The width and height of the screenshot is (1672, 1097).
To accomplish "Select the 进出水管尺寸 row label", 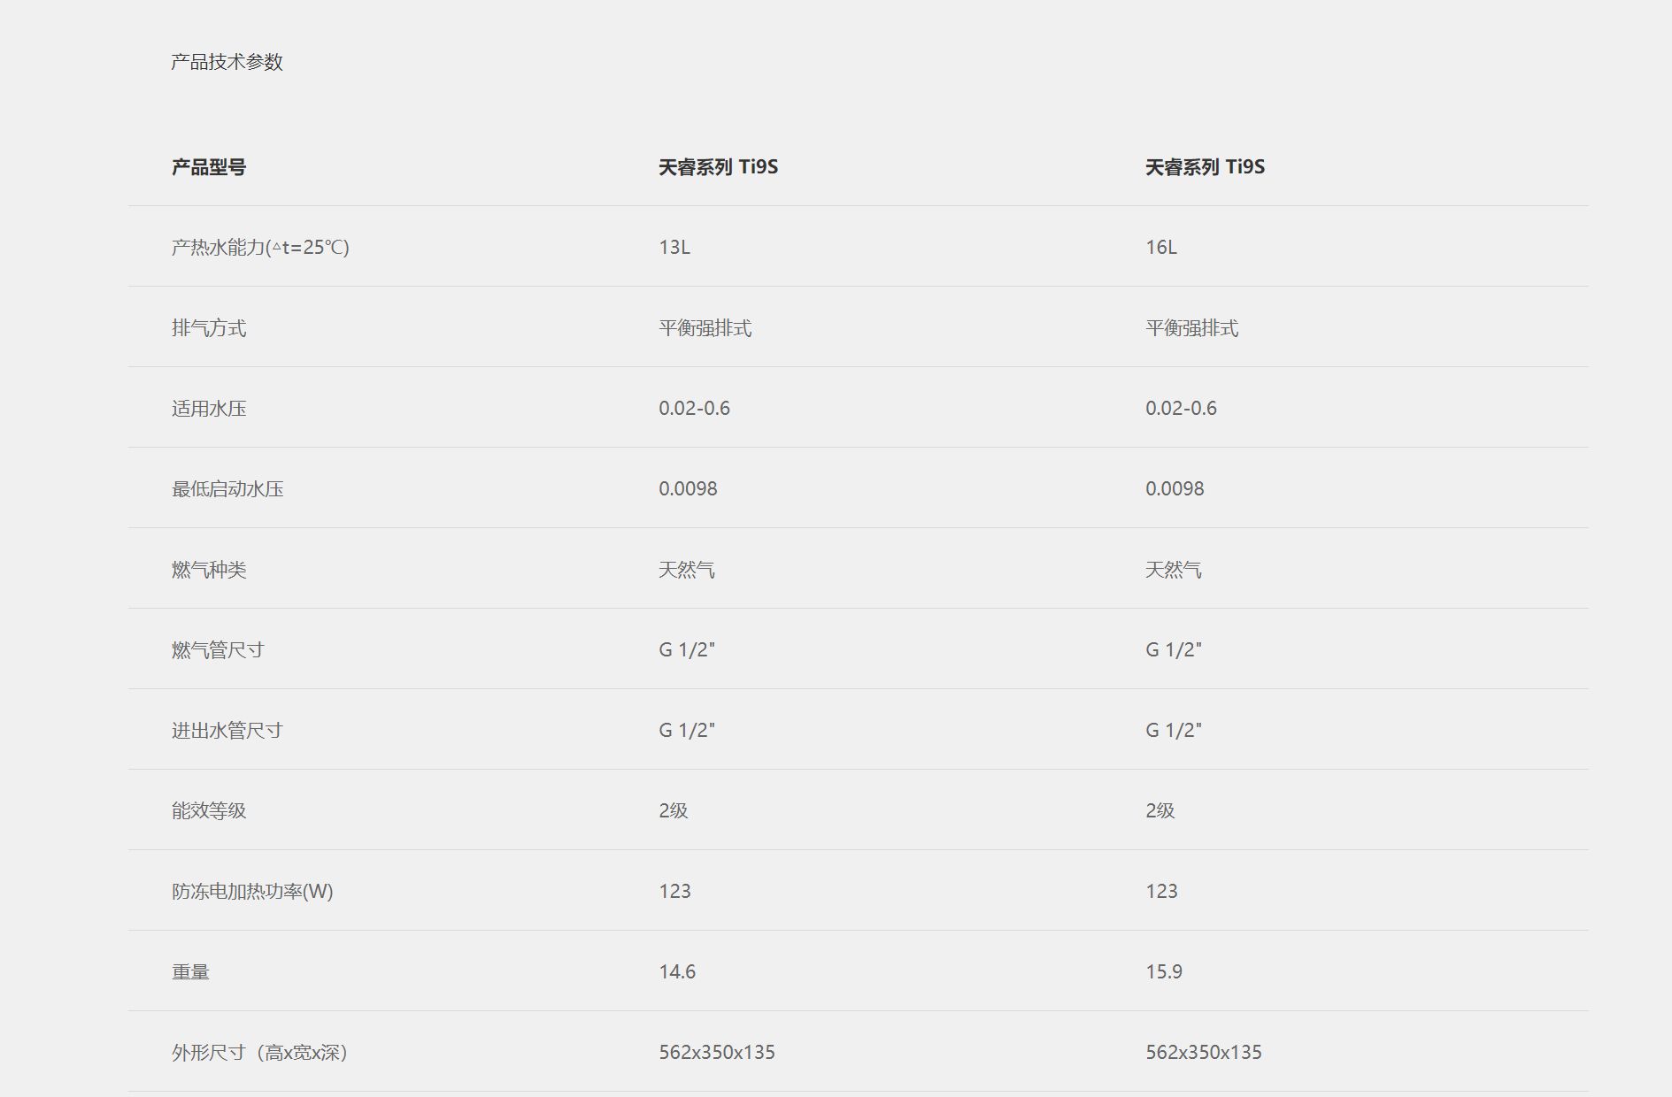I will coord(227,731).
